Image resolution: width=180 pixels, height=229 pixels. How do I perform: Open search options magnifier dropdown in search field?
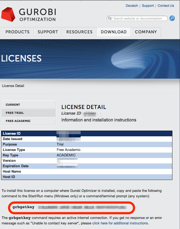click(x=110, y=18)
